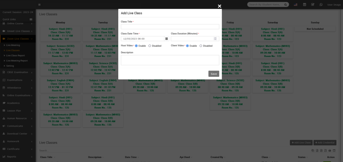Open the task checklist icon in navbar
Image resolution: width=343 pixels, height=162 pixels.
[313, 5]
